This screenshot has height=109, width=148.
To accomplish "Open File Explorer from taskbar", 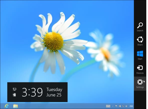I will tap(16, 106).
